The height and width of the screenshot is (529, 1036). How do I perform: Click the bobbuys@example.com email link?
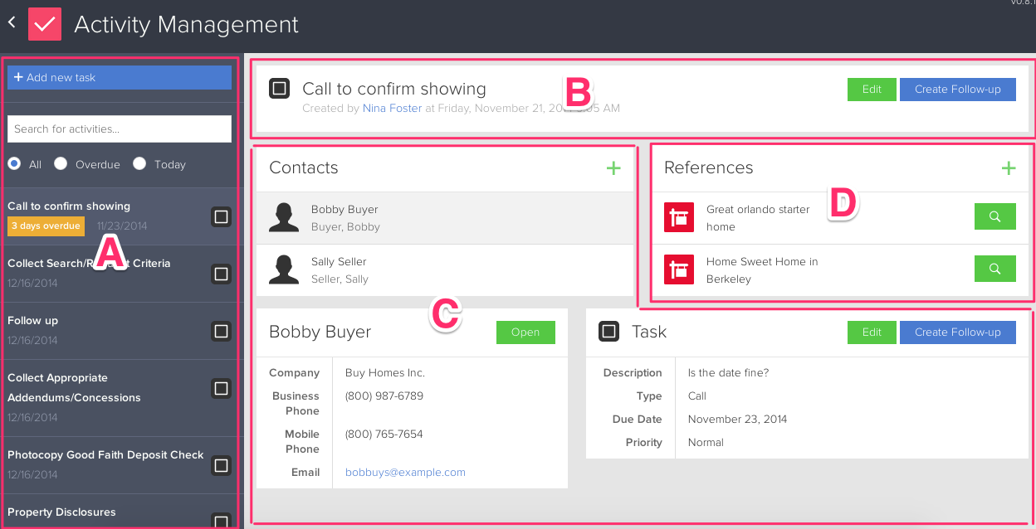tap(404, 472)
